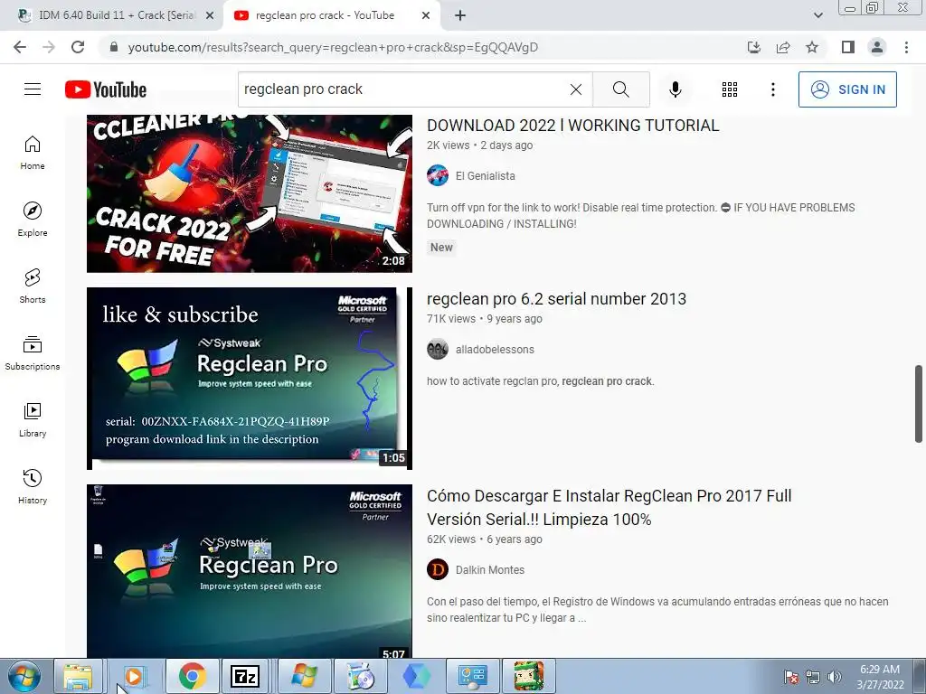Close the IDM 6.40 tab
This screenshot has width=926, height=694.
tap(210, 16)
